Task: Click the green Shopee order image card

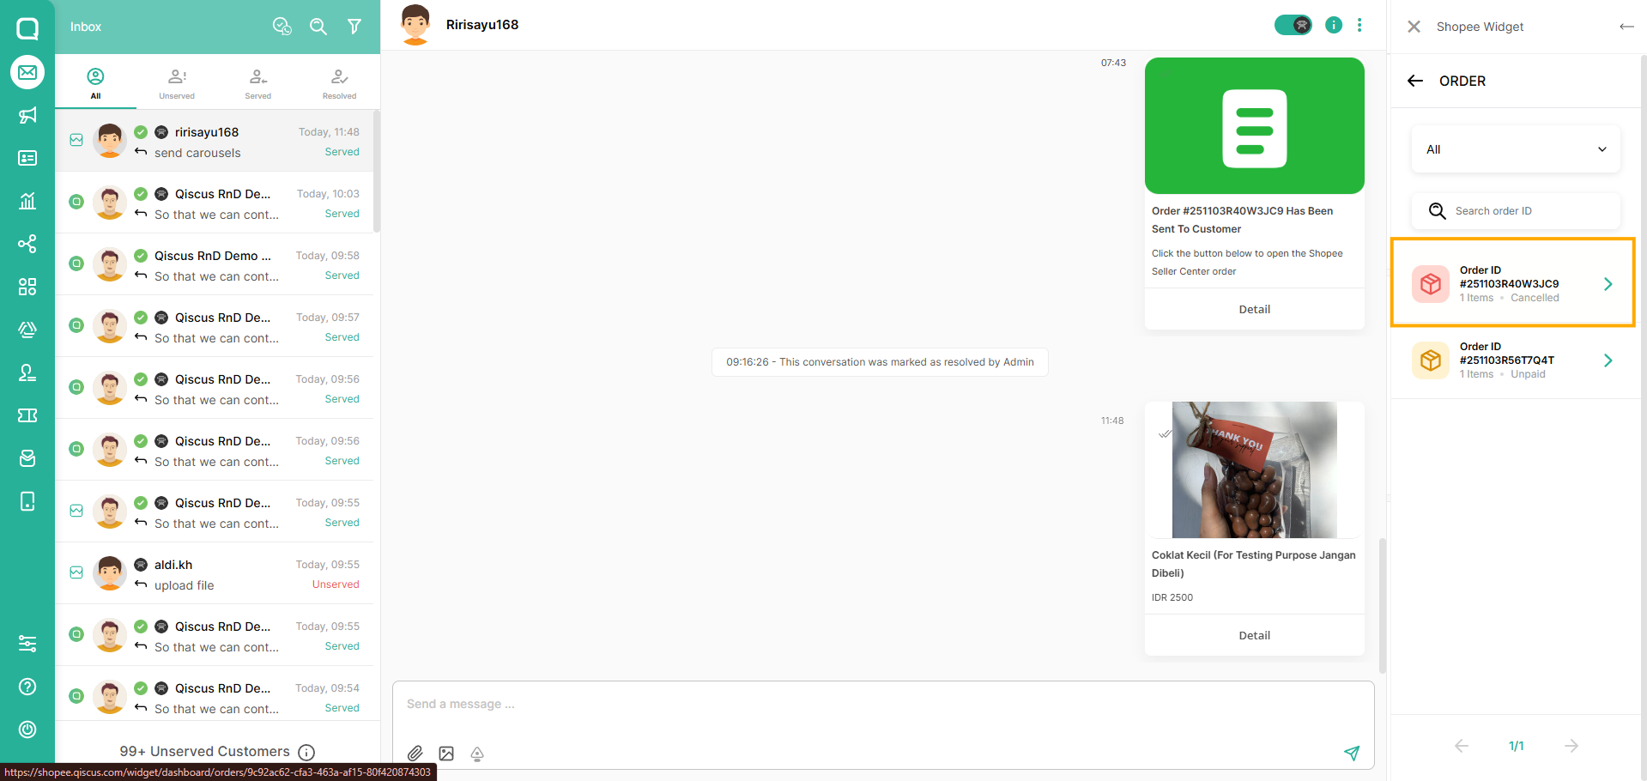Action: [x=1255, y=125]
